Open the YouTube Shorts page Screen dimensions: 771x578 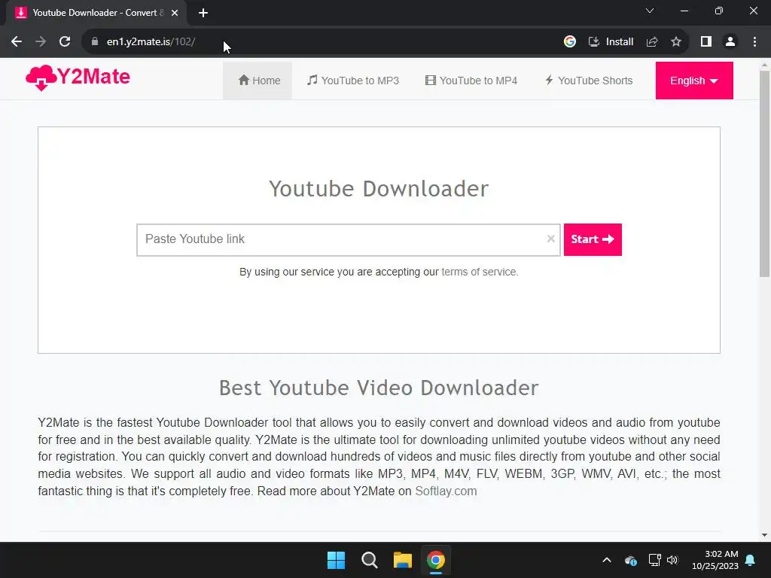589,81
